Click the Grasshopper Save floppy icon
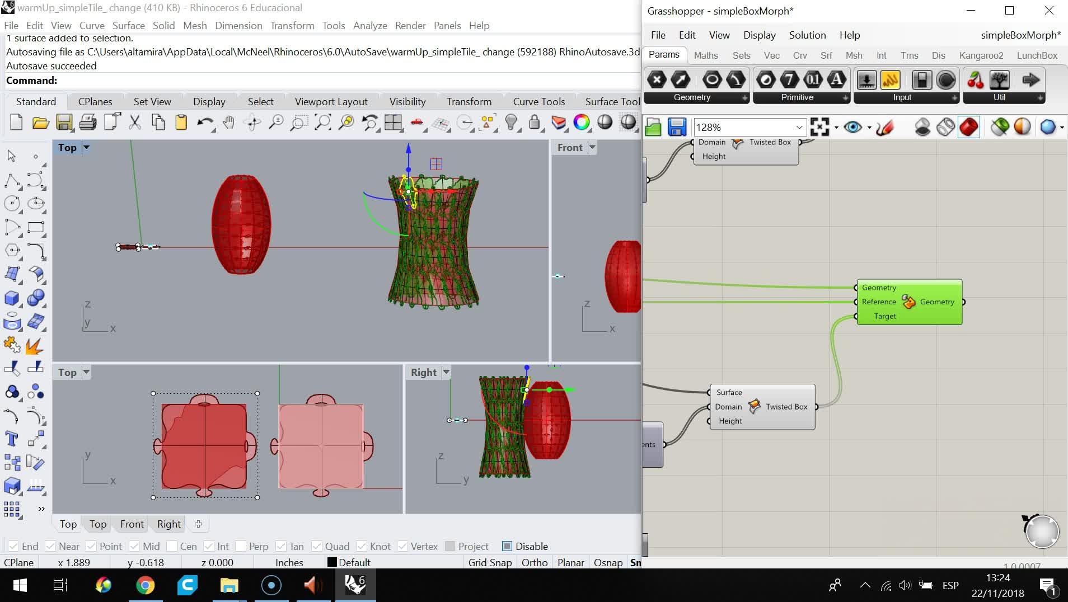The image size is (1068, 602). point(677,128)
